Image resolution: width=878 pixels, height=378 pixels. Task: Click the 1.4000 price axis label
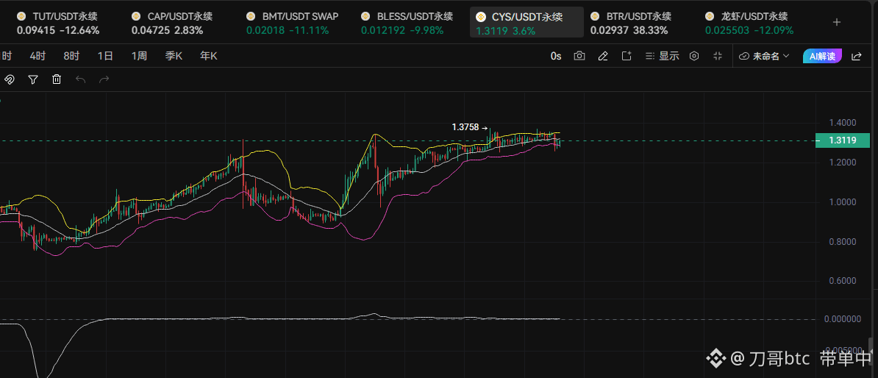(x=843, y=123)
